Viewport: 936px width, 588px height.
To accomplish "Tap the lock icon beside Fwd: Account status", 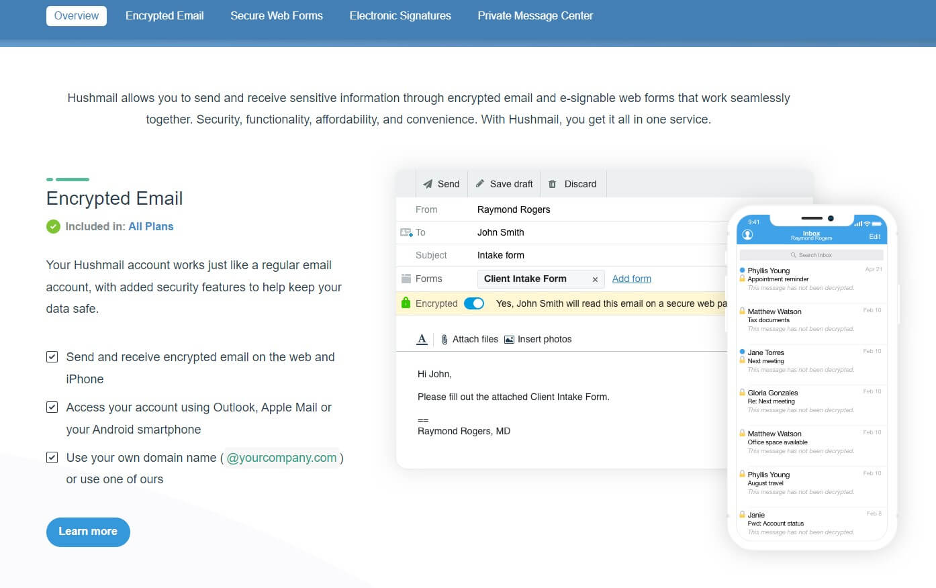I will tap(742, 514).
